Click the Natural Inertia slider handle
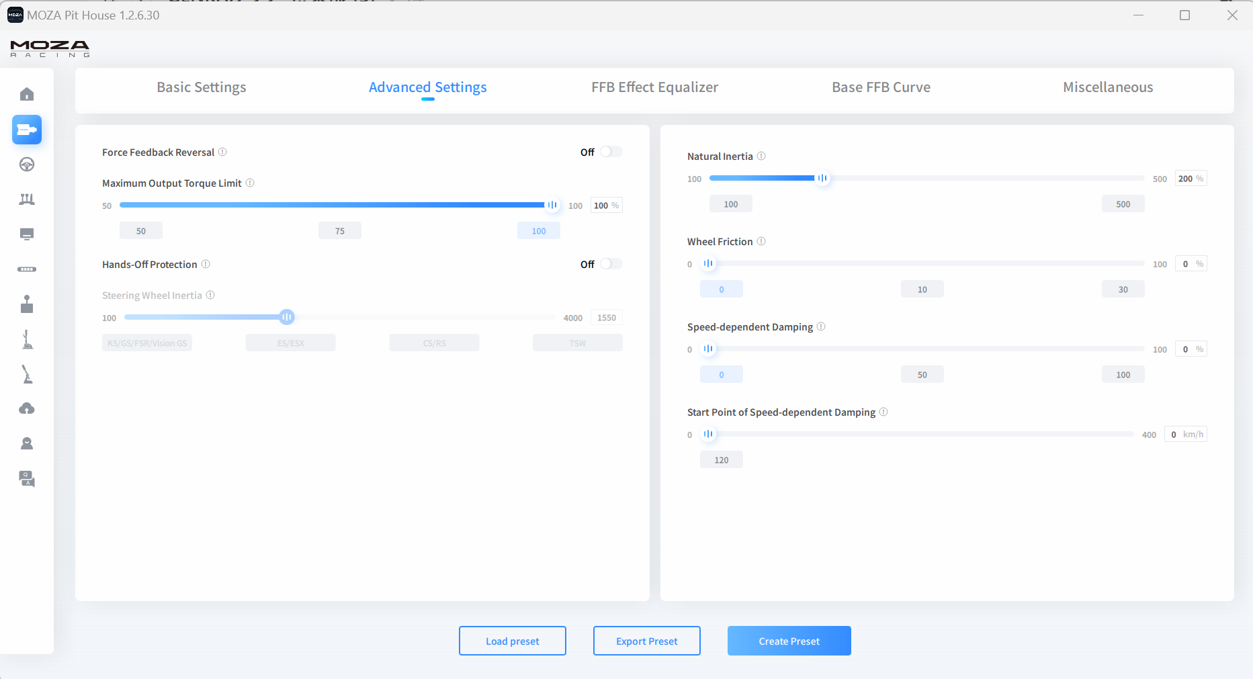The width and height of the screenshot is (1253, 679). [x=822, y=179]
